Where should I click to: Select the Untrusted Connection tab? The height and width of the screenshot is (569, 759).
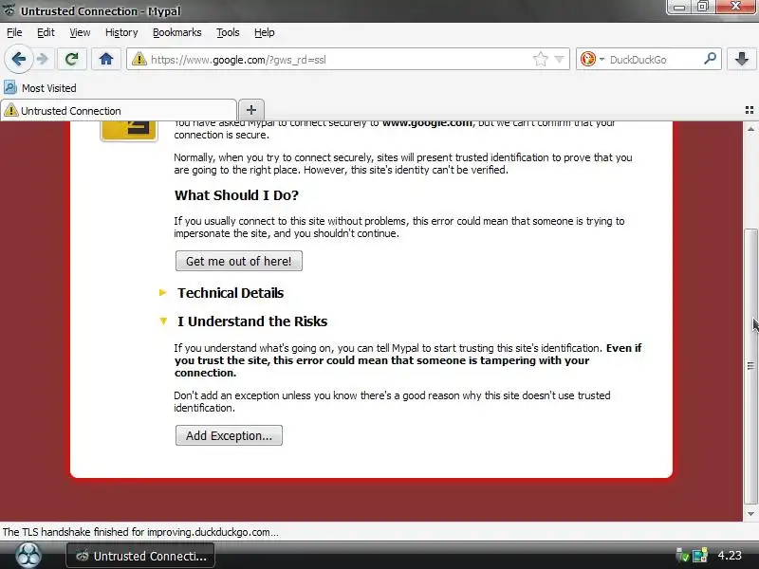pyautogui.click(x=119, y=111)
